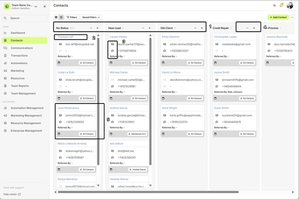Viewport: 299px width, 199px height.
Task: Open calendar icon on Thomas Leff's card
Action: point(60,62)
